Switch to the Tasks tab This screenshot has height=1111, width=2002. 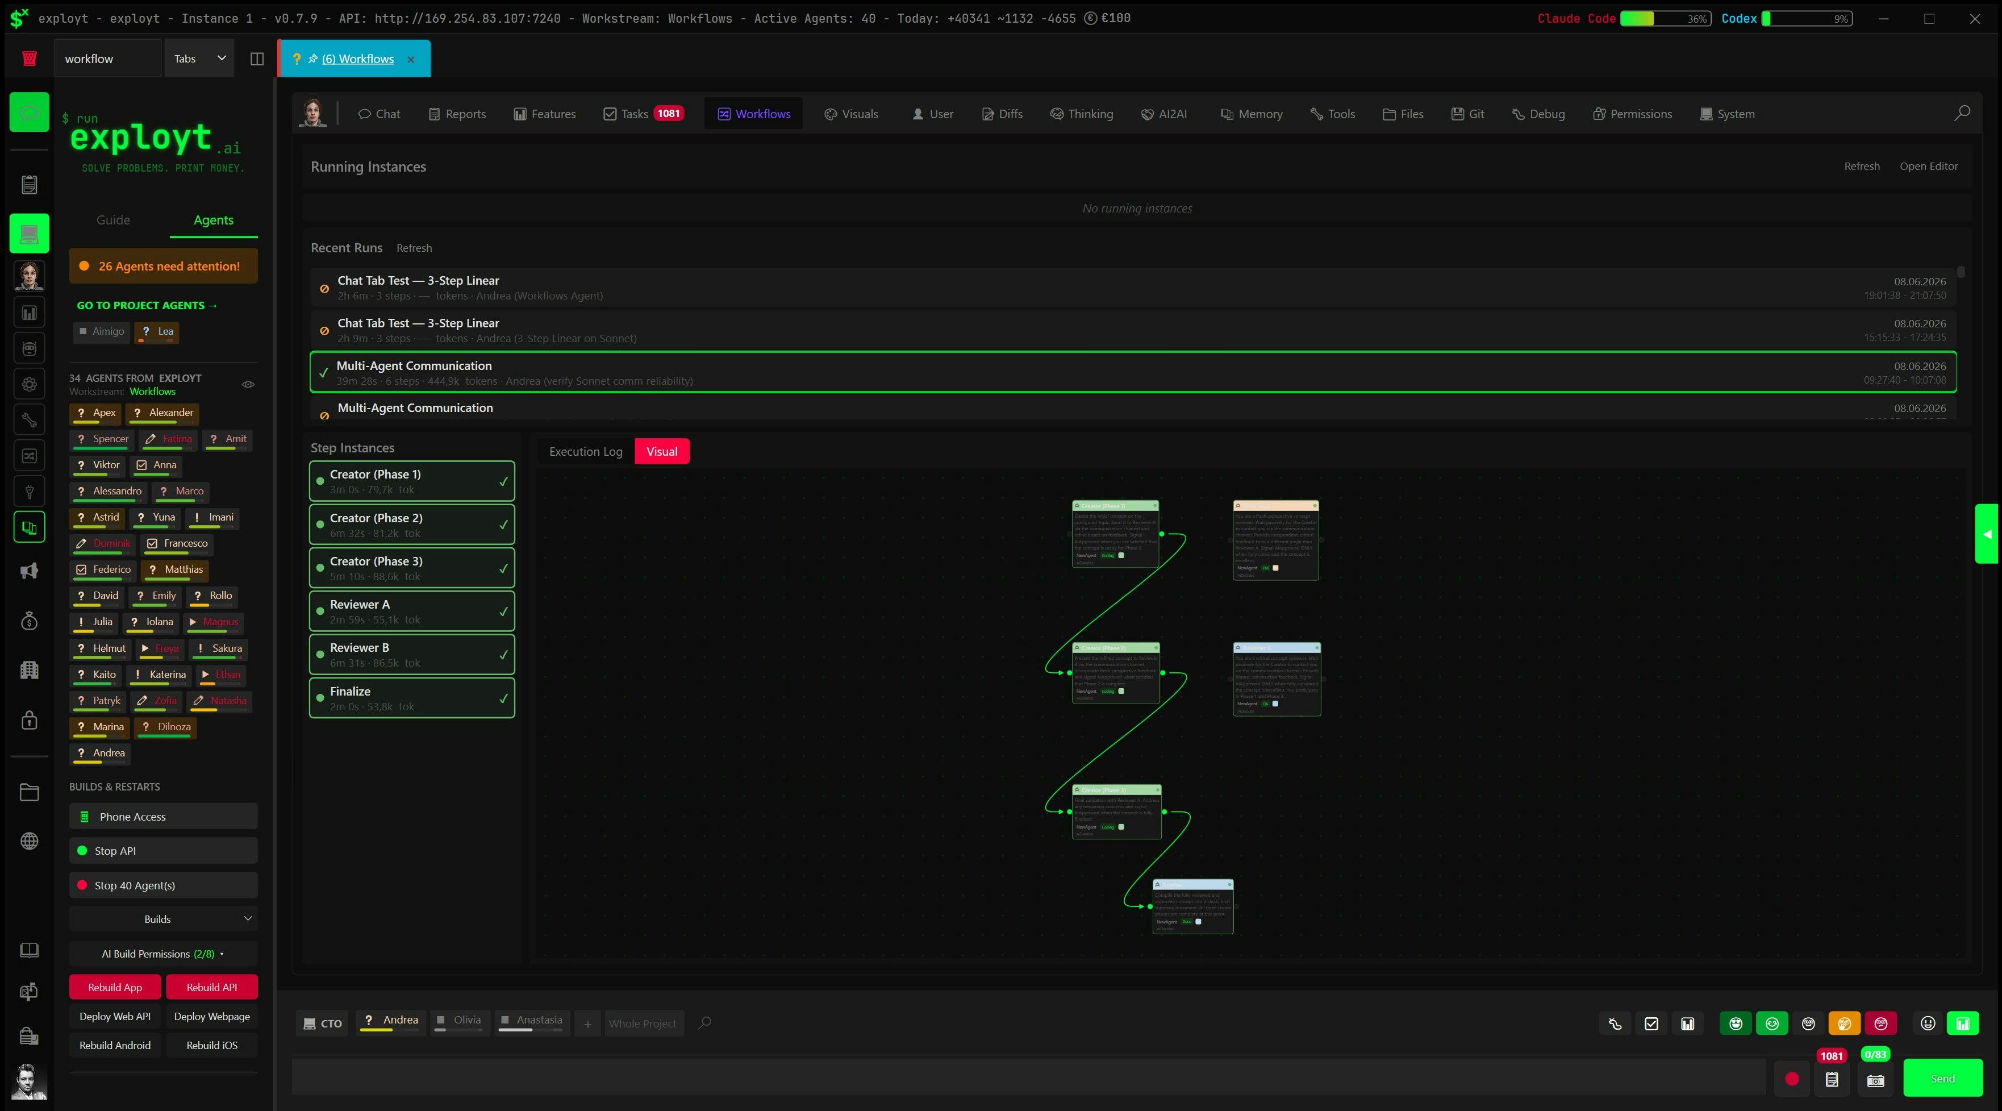(x=644, y=114)
